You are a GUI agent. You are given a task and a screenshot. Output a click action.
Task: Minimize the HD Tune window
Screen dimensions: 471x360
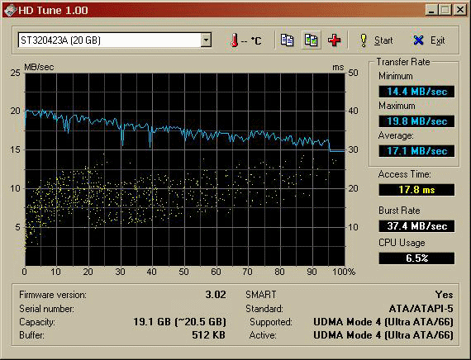(431, 10)
